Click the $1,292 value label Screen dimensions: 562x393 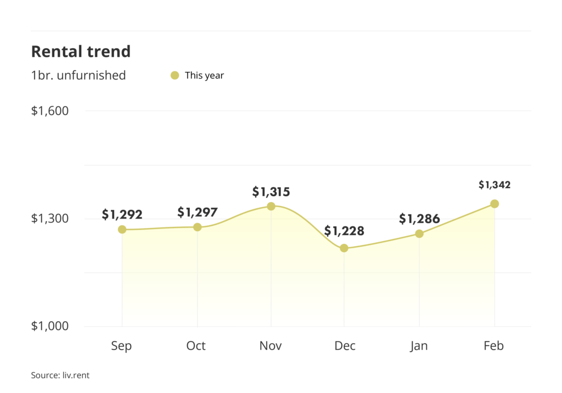[122, 215]
